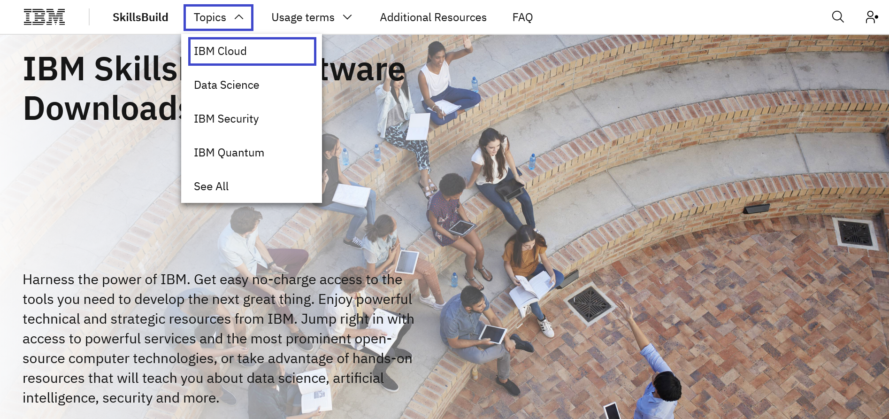The height and width of the screenshot is (419, 889).
Task: Go to SkillsBuild home link
Action: pyautogui.click(x=140, y=17)
